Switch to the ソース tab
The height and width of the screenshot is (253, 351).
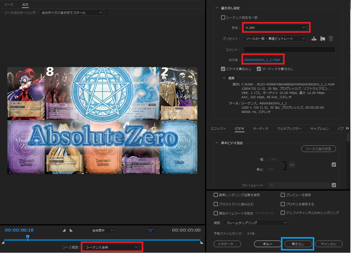tap(9, 5)
